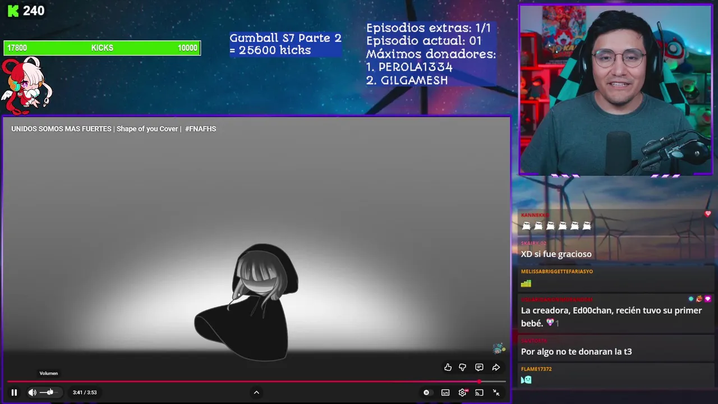The height and width of the screenshot is (404, 718).
Task: Click the video title UNIDOS SOMOS MAS FUERTES
Action: pos(61,129)
